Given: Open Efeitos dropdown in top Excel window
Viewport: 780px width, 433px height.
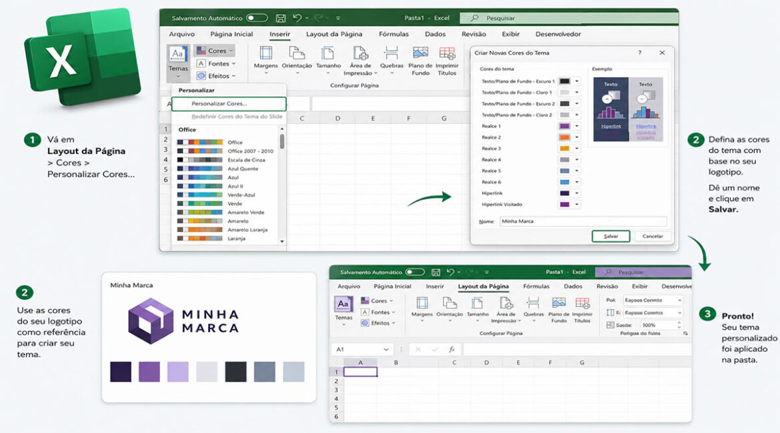Looking at the screenshot, I should pyautogui.click(x=216, y=75).
